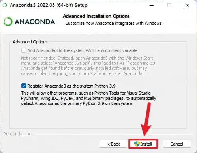Click the Advanced Options group label
The height and width of the screenshot is (153, 197).
30,42
